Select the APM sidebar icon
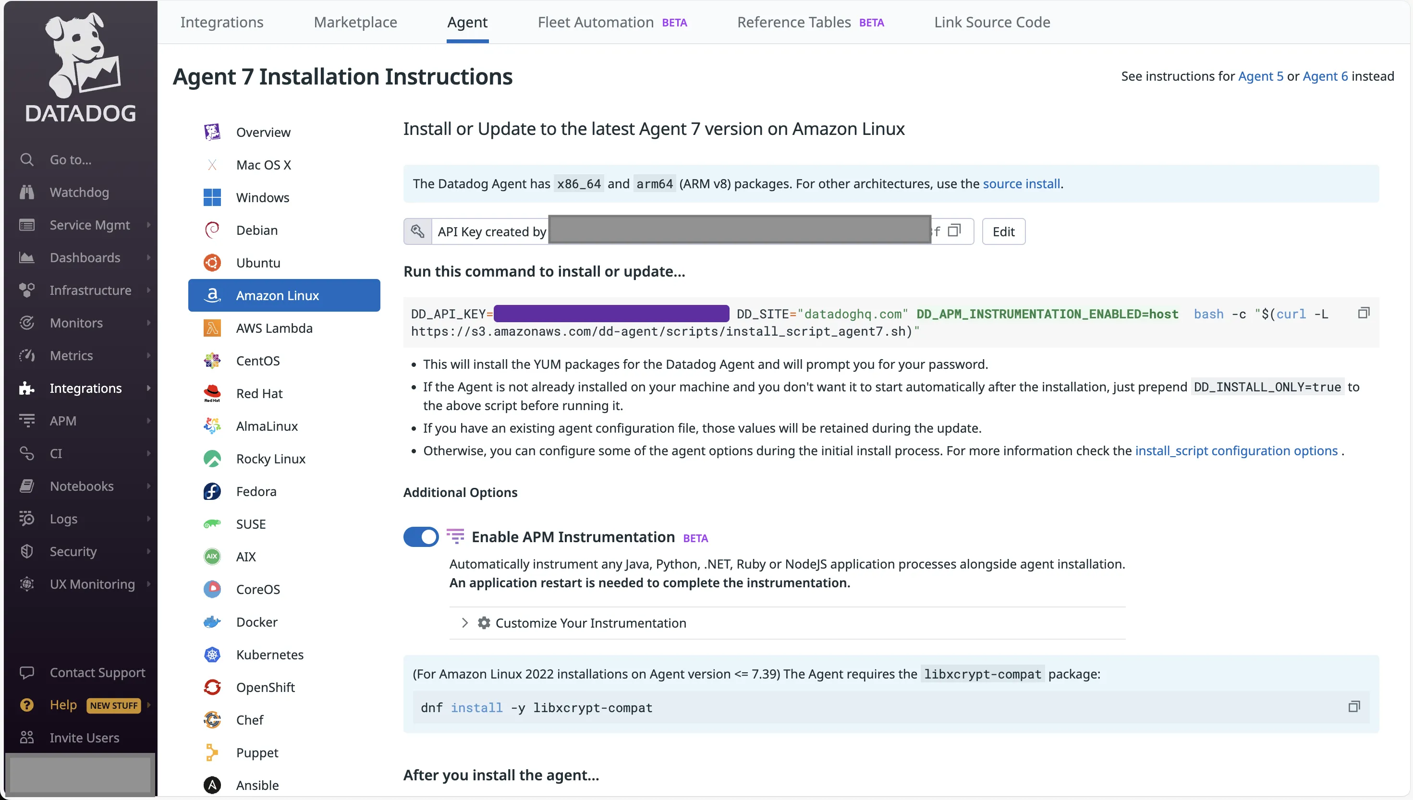1413x800 pixels. coord(26,420)
